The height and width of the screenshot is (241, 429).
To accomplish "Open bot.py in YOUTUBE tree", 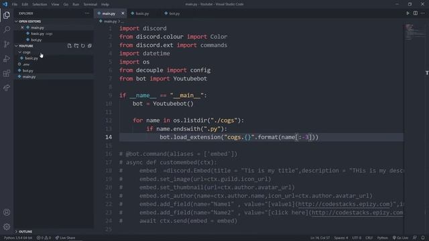I will (28, 70).
